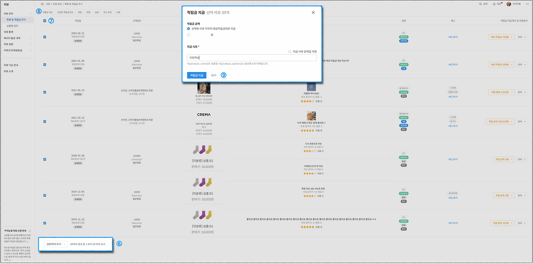Click +태그추가 link in the 2022. 01. 28. row
Image resolution: width=533 pixels, height=264 pixels.
tap(453, 65)
